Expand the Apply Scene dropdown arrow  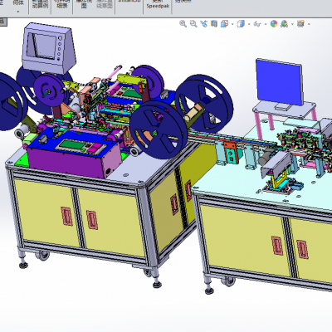click(292, 24)
